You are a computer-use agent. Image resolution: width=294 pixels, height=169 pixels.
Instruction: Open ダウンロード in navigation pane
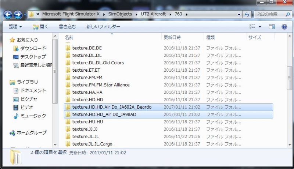pyautogui.click(x=33, y=48)
